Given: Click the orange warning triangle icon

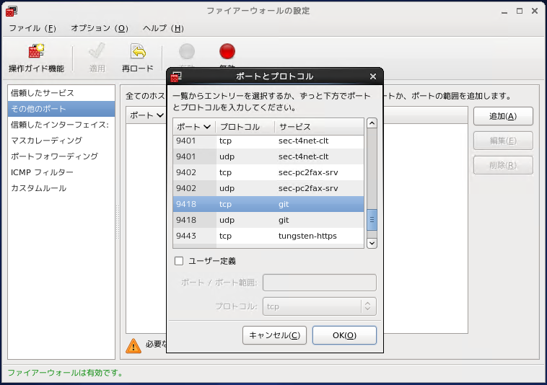Looking at the screenshot, I should tap(134, 345).
